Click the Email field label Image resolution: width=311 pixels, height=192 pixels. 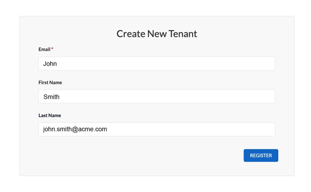44,49
